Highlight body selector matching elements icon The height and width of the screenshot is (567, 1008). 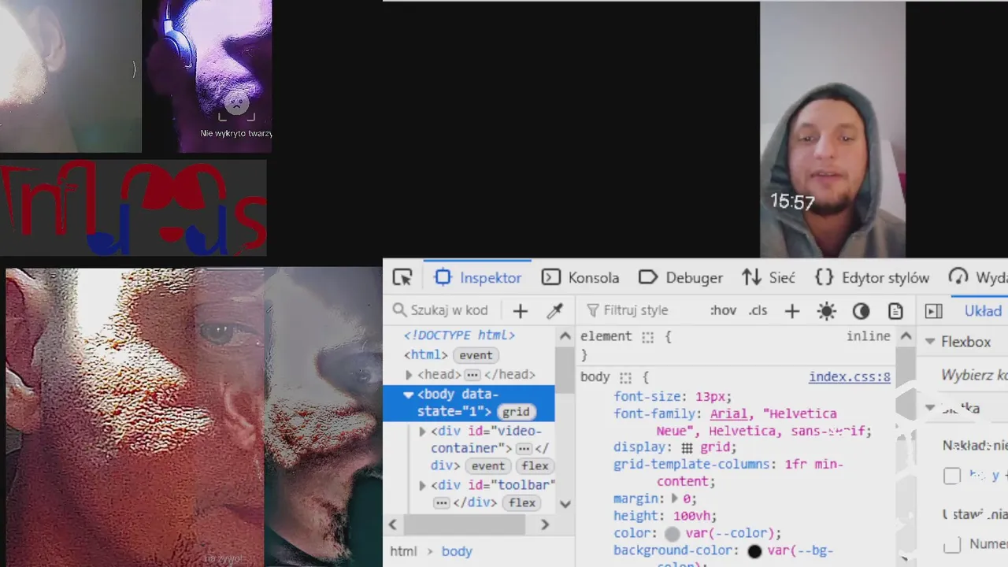click(x=625, y=378)
